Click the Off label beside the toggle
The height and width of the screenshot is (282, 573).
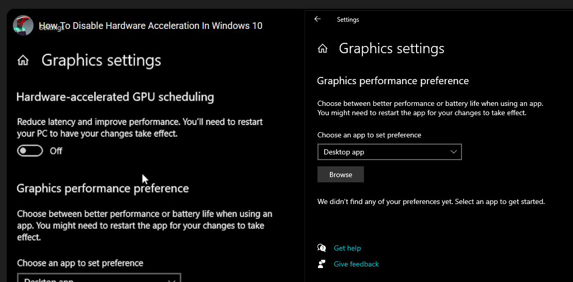(x=56, y=151)
